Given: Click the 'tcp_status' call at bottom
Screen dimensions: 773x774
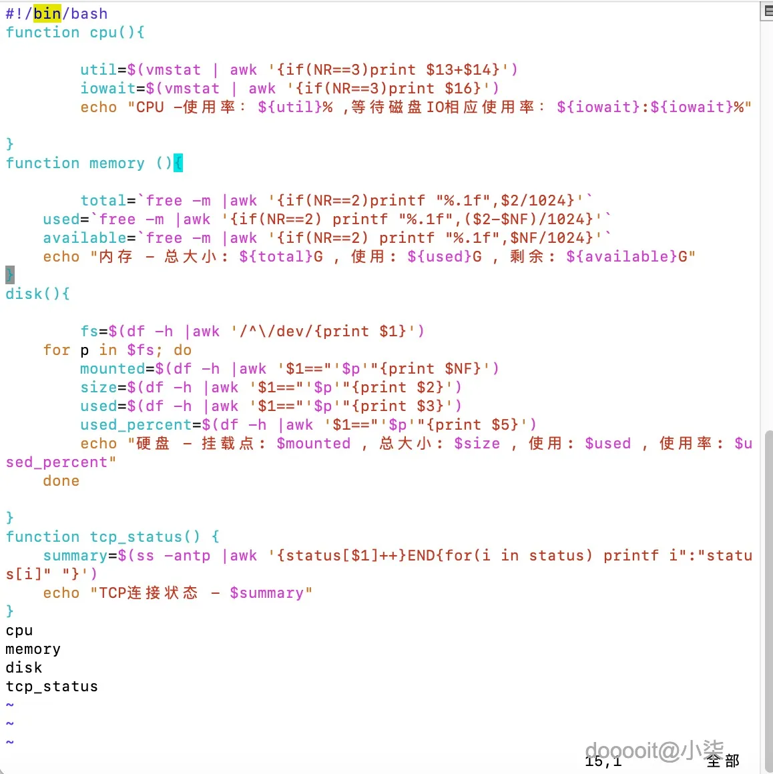Looking at the screenshot, I should [52, 686].
